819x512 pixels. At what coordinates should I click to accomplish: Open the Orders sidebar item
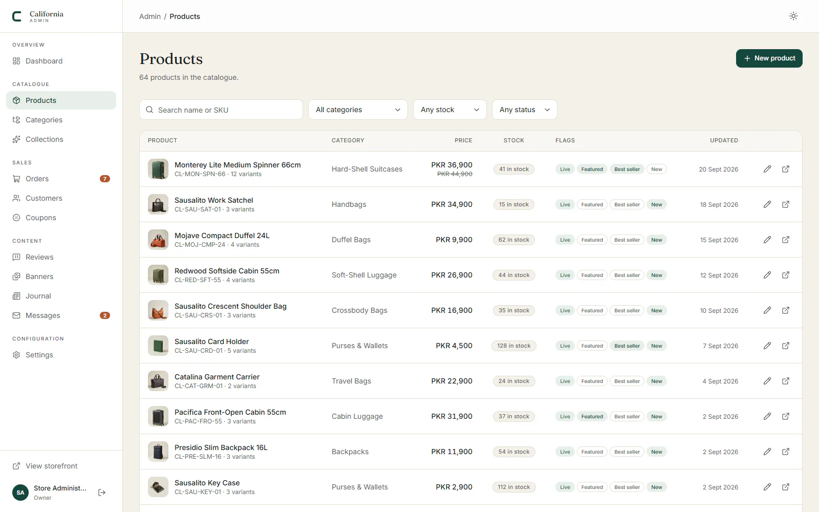[x=61, y=179]
